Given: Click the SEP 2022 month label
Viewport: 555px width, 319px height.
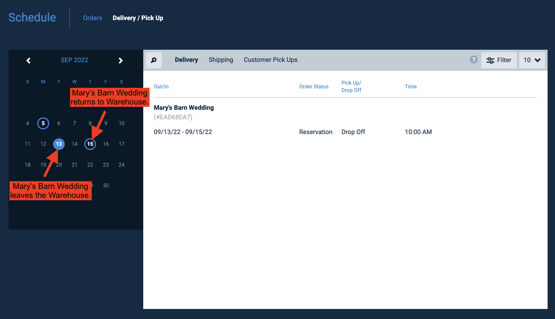Looking at the screenshot, I should 75,60.
